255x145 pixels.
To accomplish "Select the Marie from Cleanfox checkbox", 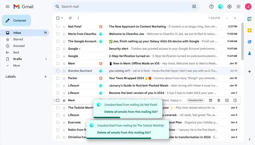I will [58, 34].
